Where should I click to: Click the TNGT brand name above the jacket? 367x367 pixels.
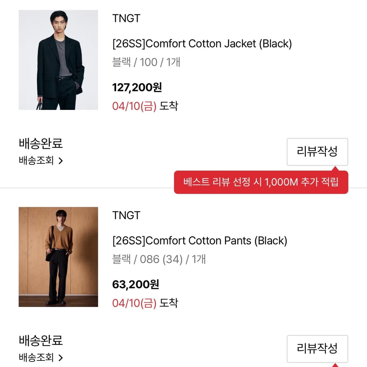click(x=126, y=19)
